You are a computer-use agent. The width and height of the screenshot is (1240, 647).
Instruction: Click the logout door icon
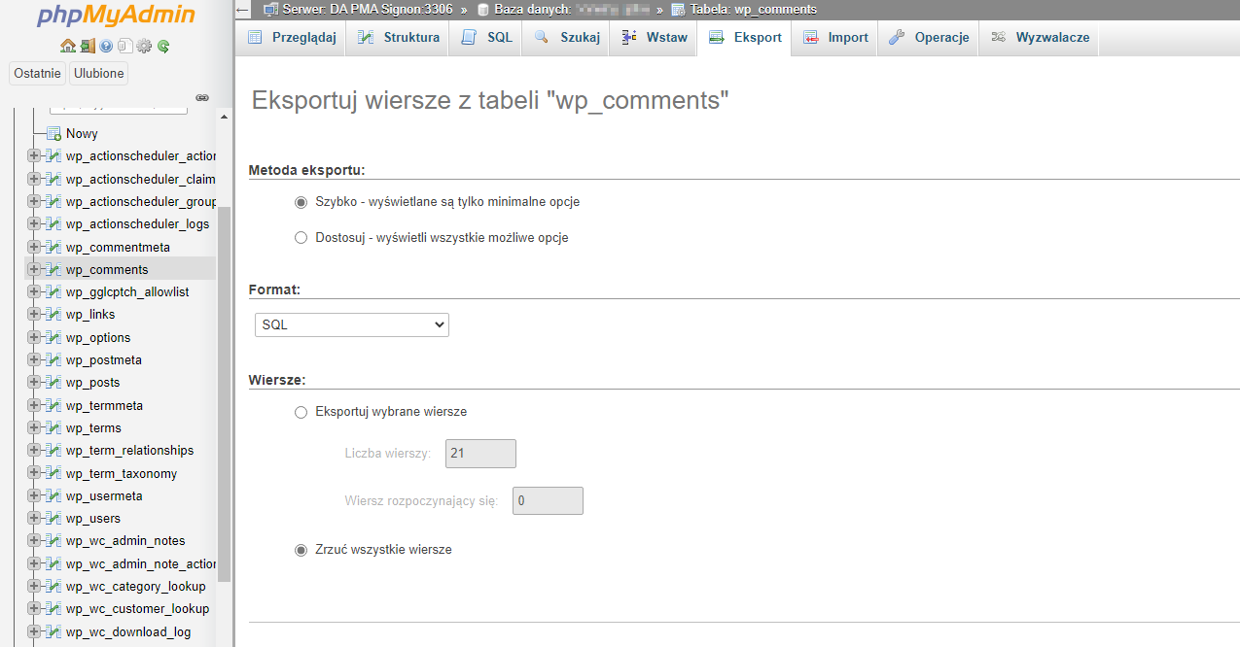[x=87, y=46]
